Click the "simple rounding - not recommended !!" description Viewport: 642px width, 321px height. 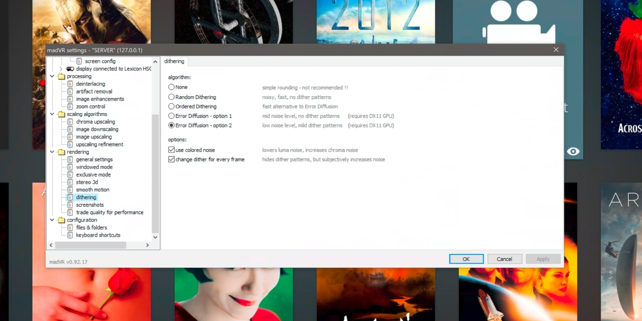305,88
